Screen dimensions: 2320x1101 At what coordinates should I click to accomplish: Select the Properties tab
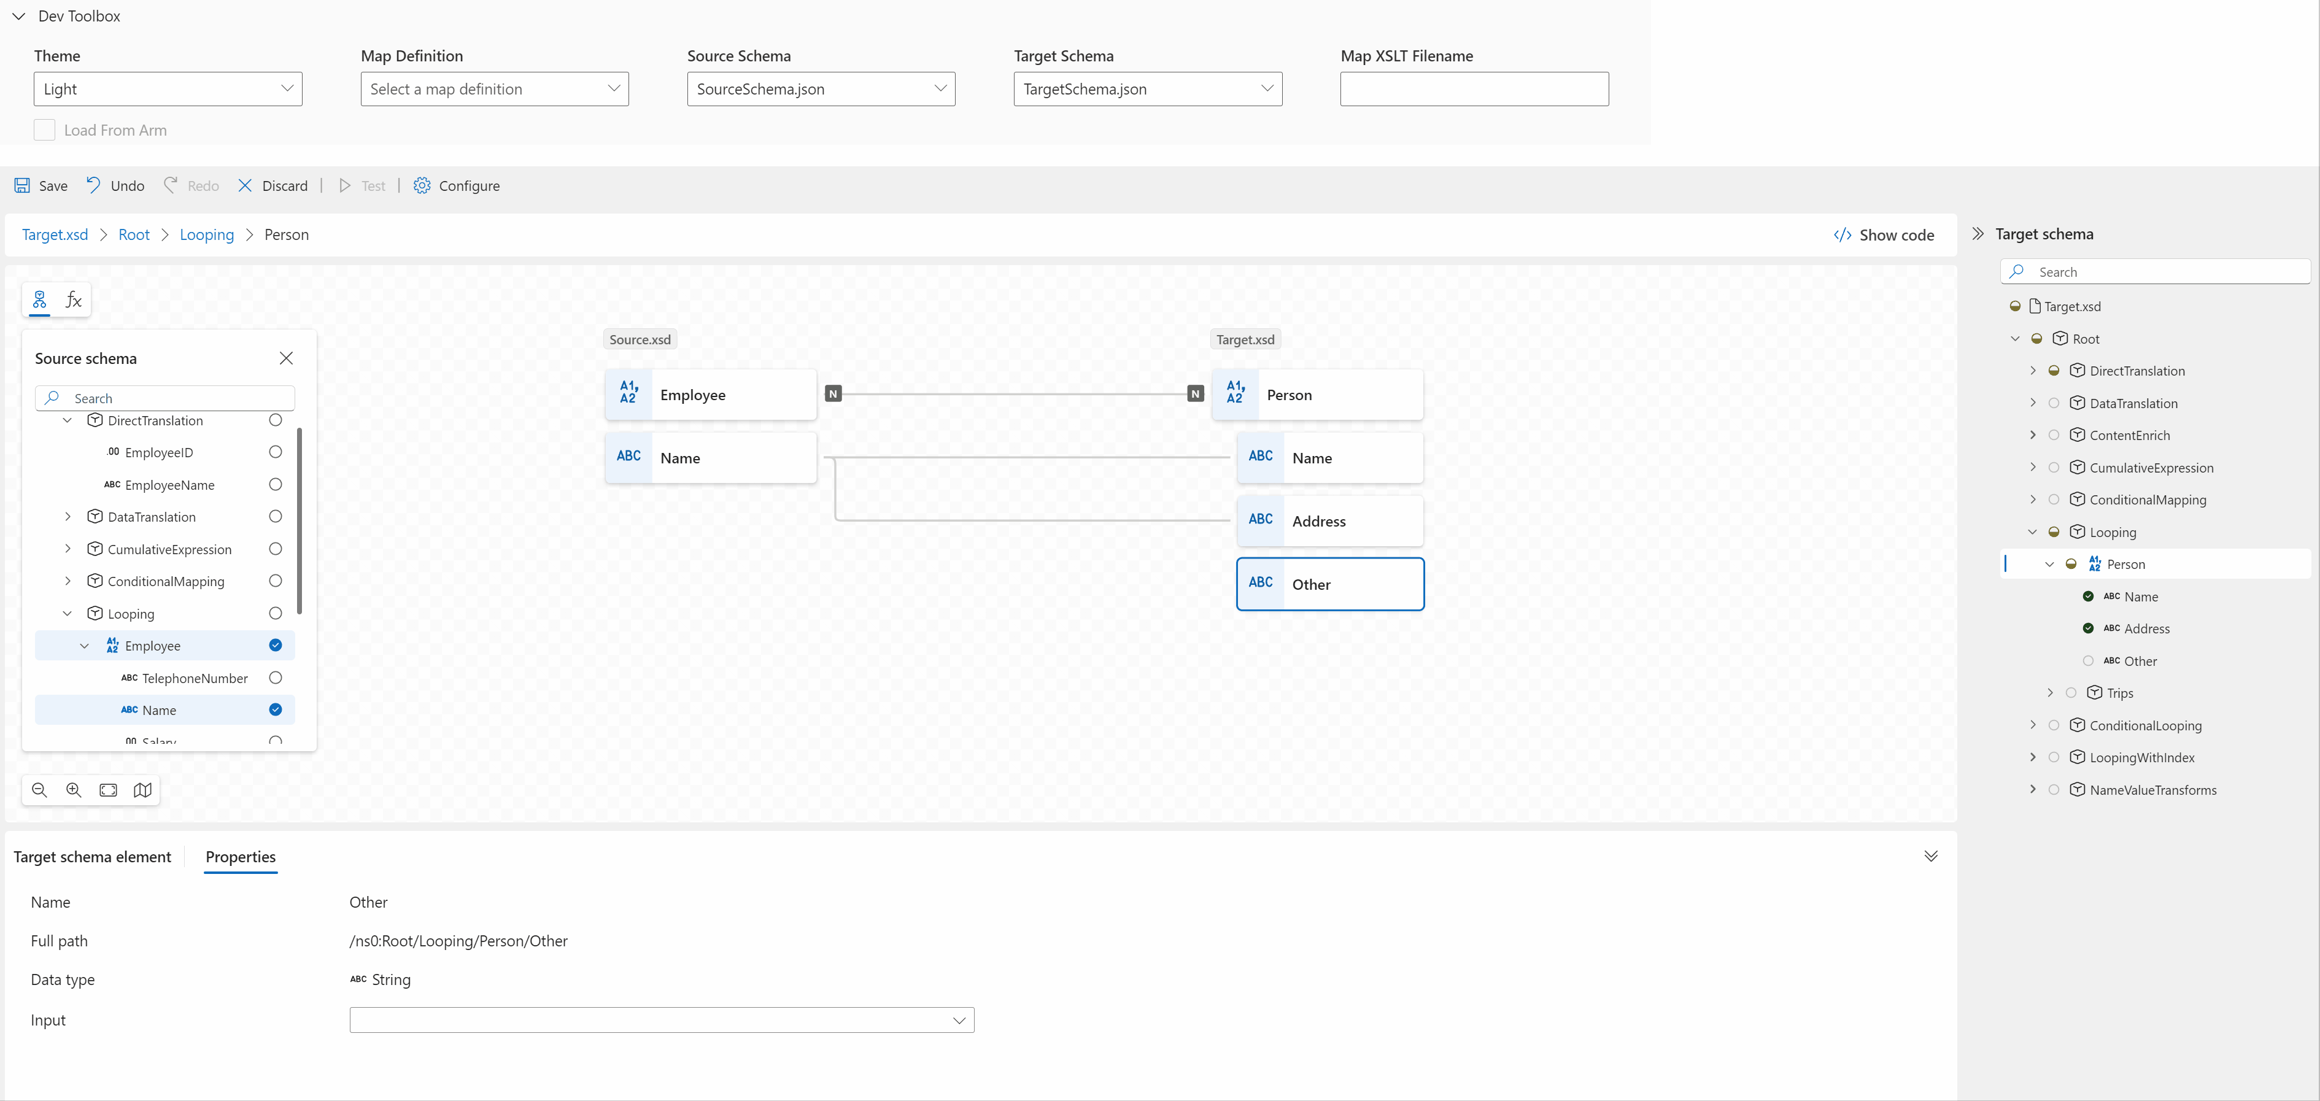(x=239, y=857)
